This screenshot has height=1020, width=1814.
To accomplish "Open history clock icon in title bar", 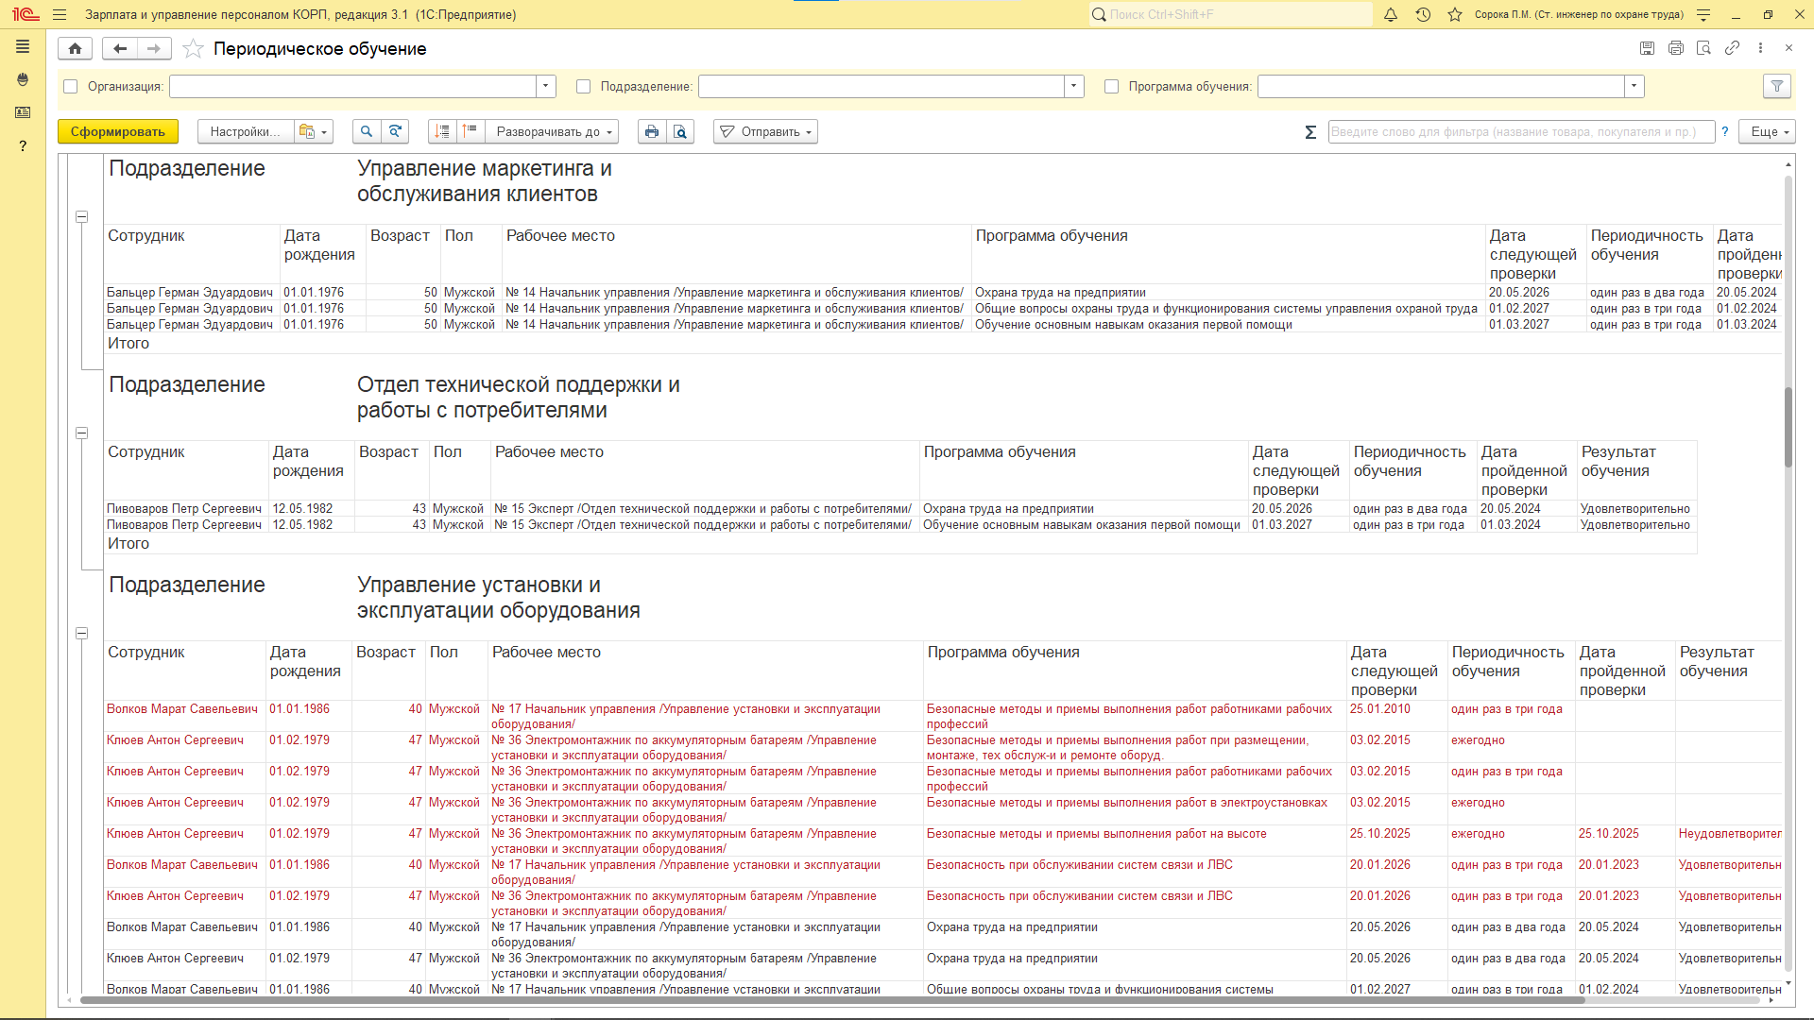I will (1423, 15).
